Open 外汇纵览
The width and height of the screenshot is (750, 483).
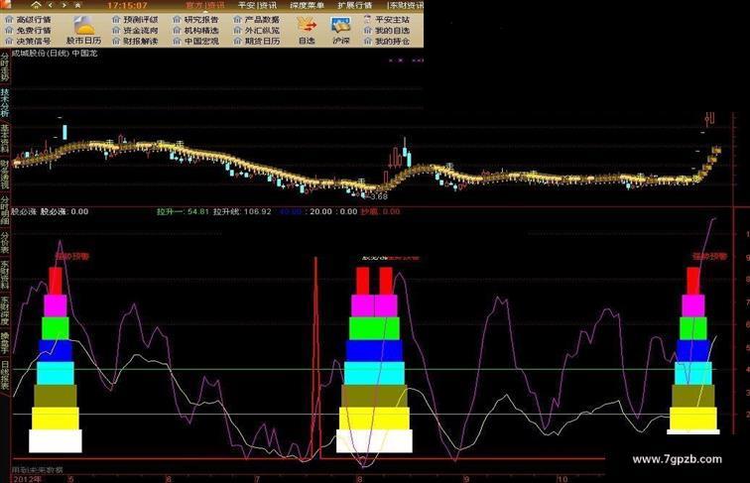[262, 30]
